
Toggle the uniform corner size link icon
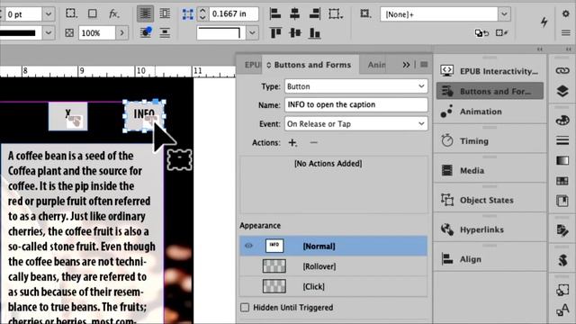click(x=188, y=14)
